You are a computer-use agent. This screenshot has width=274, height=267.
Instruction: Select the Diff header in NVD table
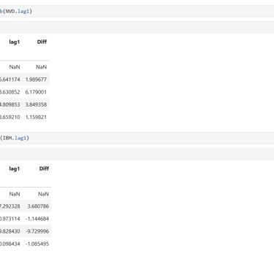(42, 42)
